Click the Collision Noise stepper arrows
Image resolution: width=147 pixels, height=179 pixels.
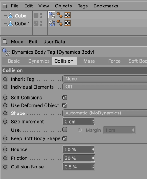coord(93,167)
